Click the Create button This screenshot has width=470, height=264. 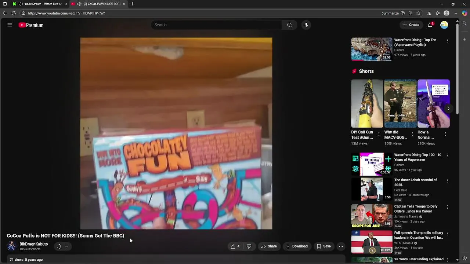411,25
